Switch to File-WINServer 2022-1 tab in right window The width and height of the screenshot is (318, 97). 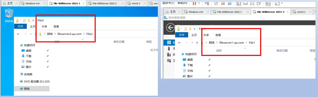(x=231, y=12)
